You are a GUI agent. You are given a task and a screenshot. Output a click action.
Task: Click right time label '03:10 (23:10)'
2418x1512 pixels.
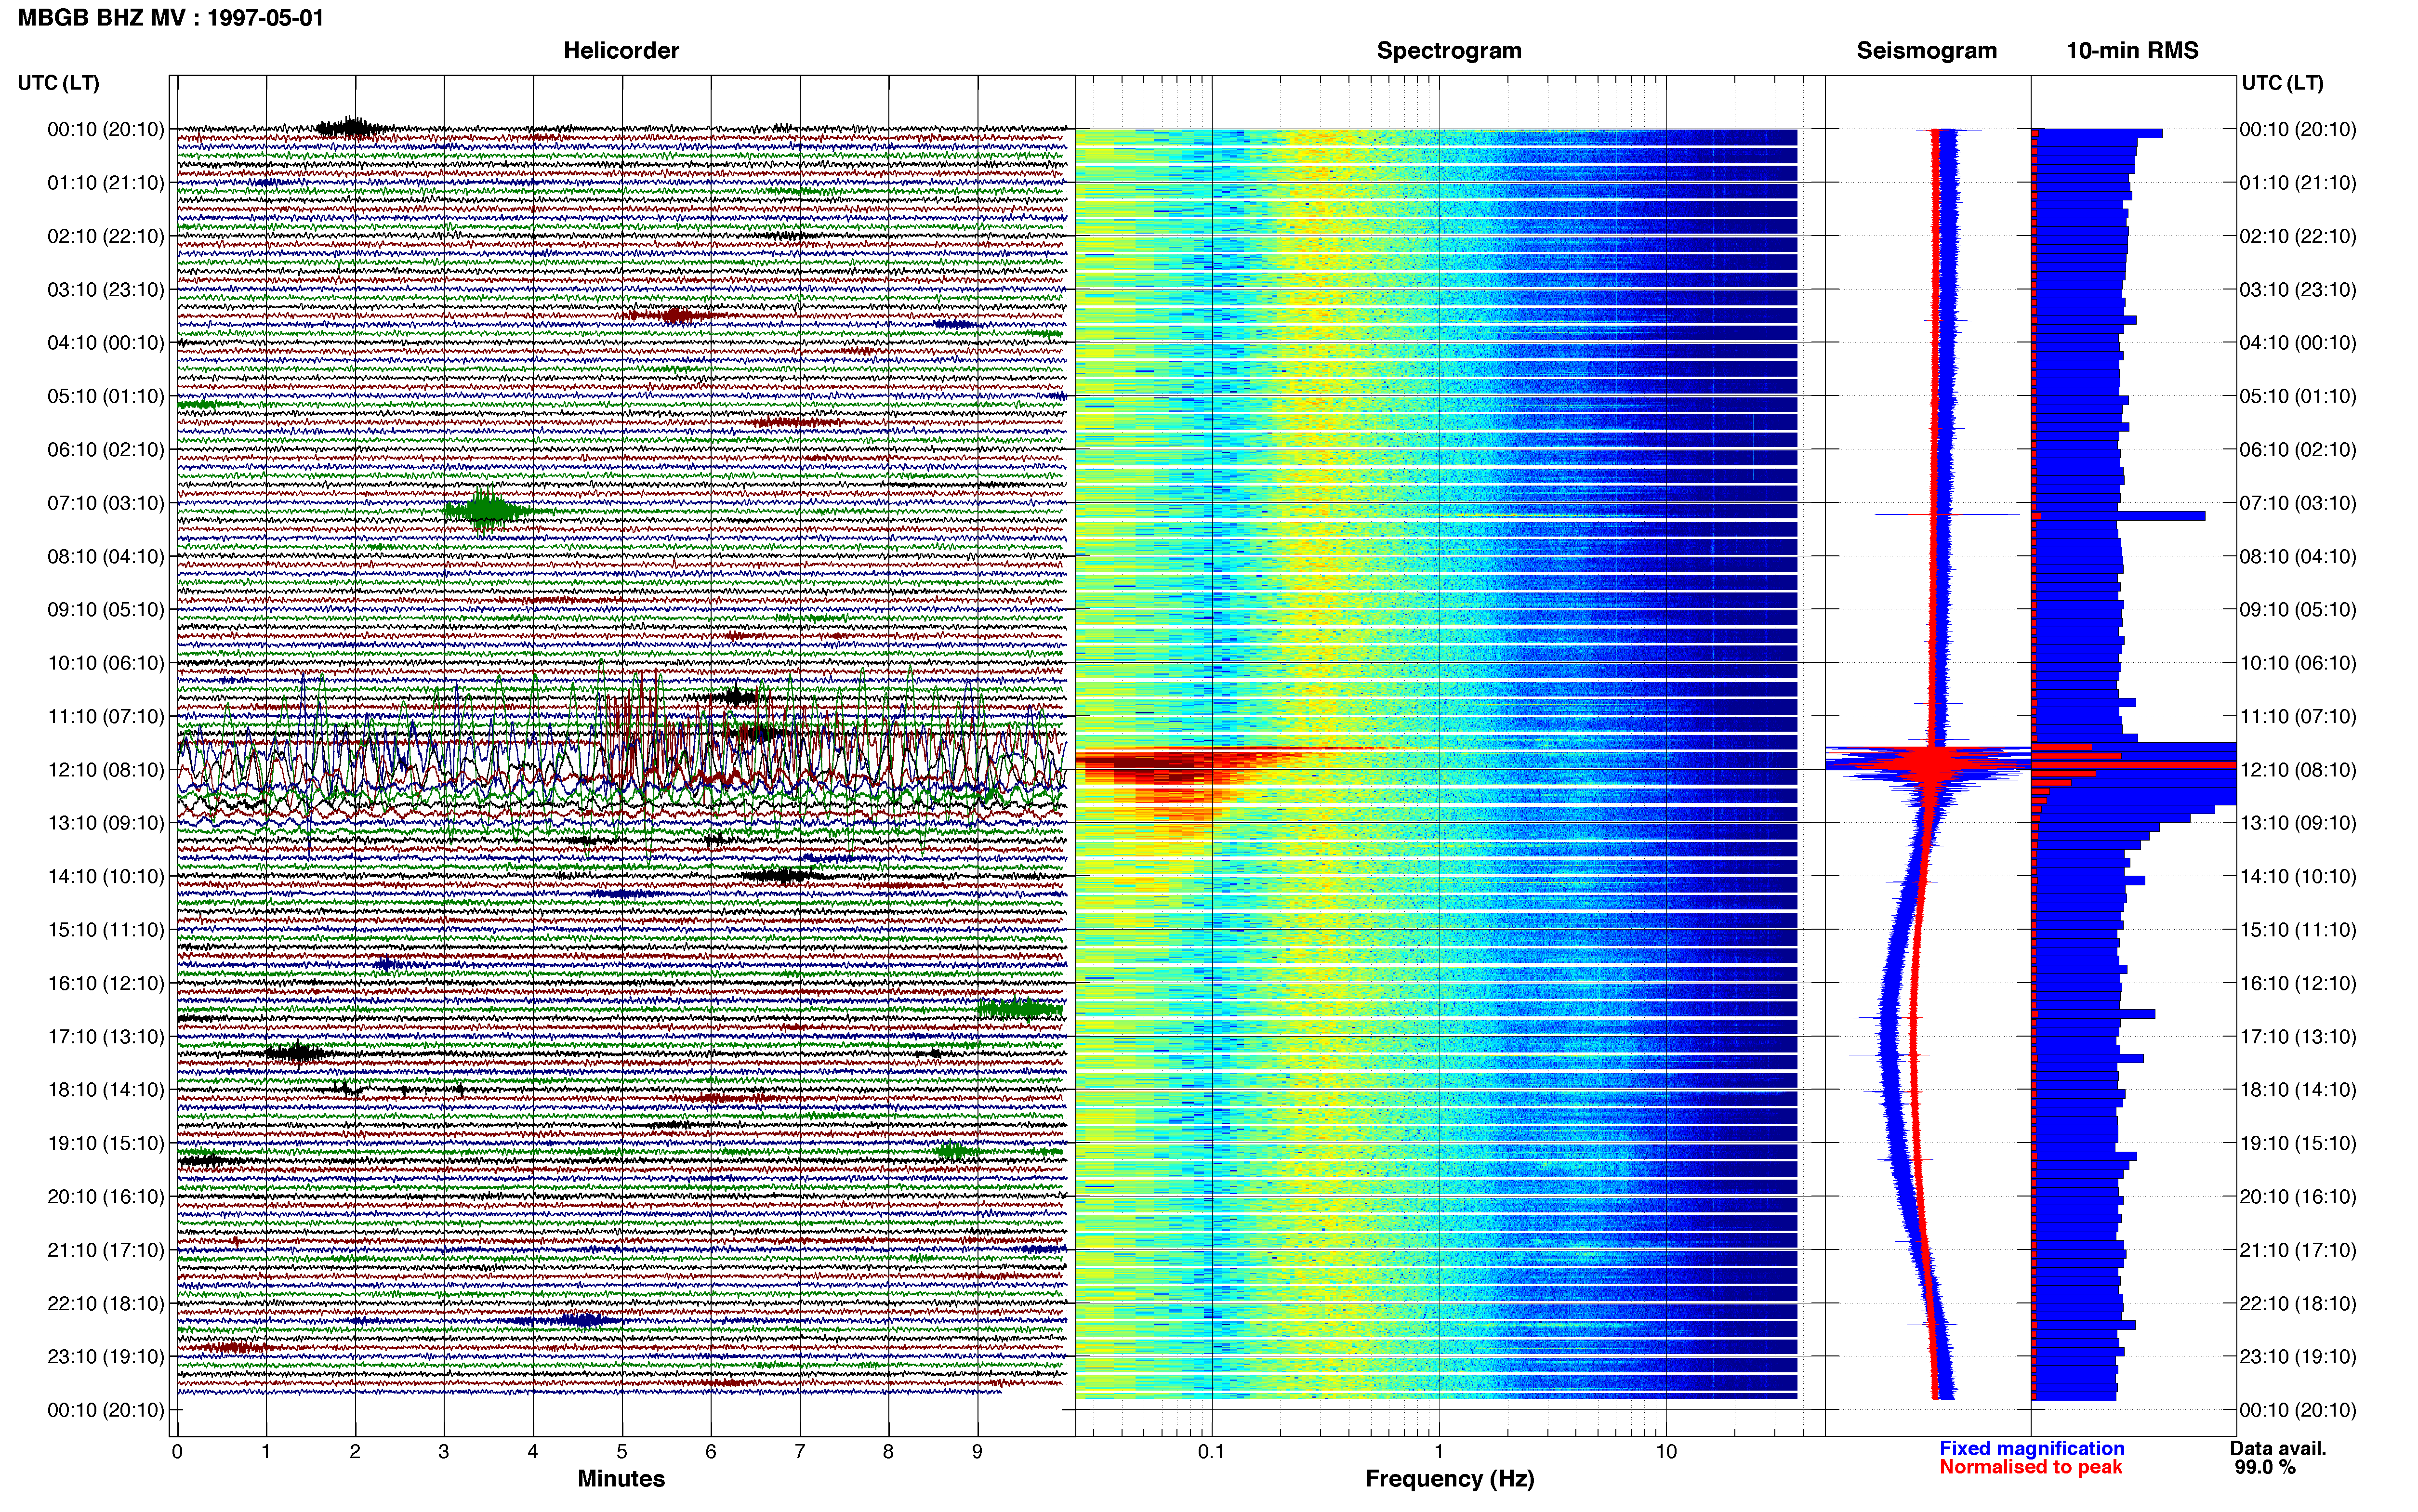point(2298,290)
